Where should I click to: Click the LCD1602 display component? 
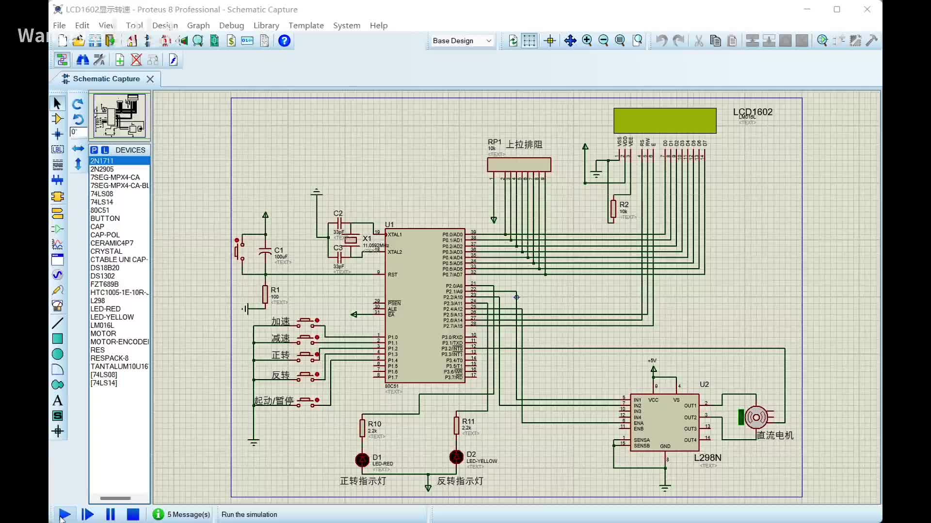click(x=665, y=121)
